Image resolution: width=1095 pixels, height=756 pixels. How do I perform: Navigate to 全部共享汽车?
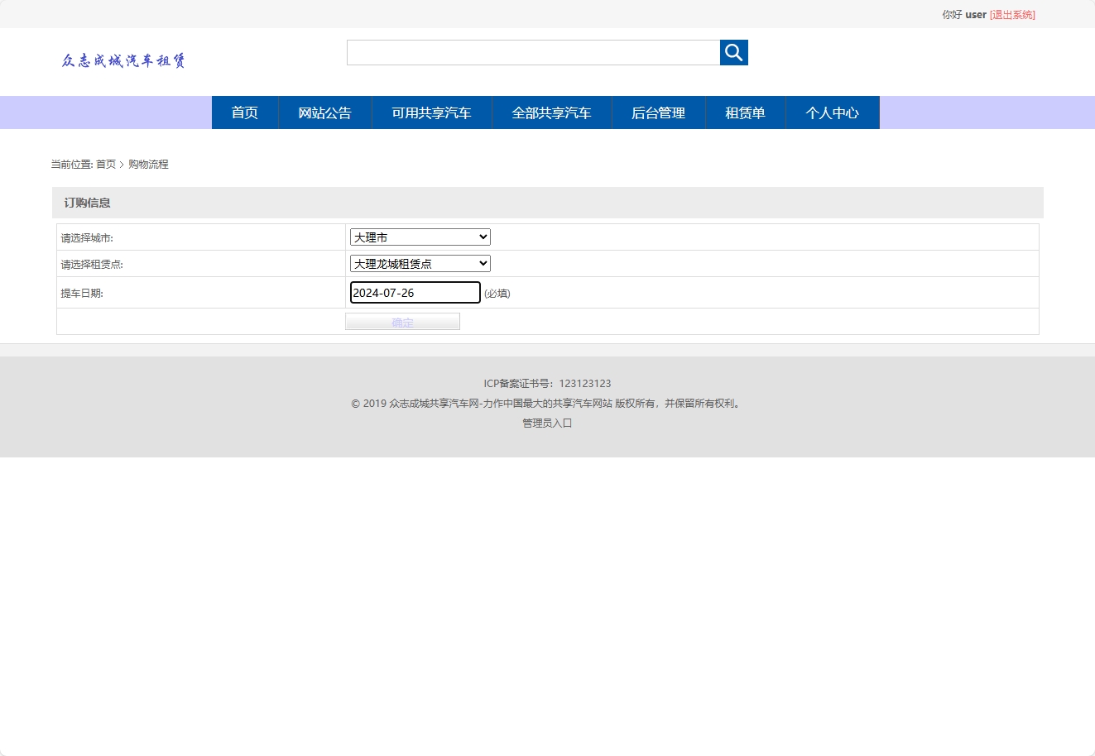coord(551,112)
